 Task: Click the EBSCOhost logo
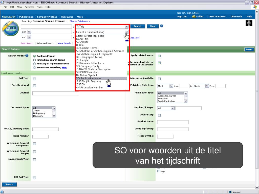[x=11, y=29]
